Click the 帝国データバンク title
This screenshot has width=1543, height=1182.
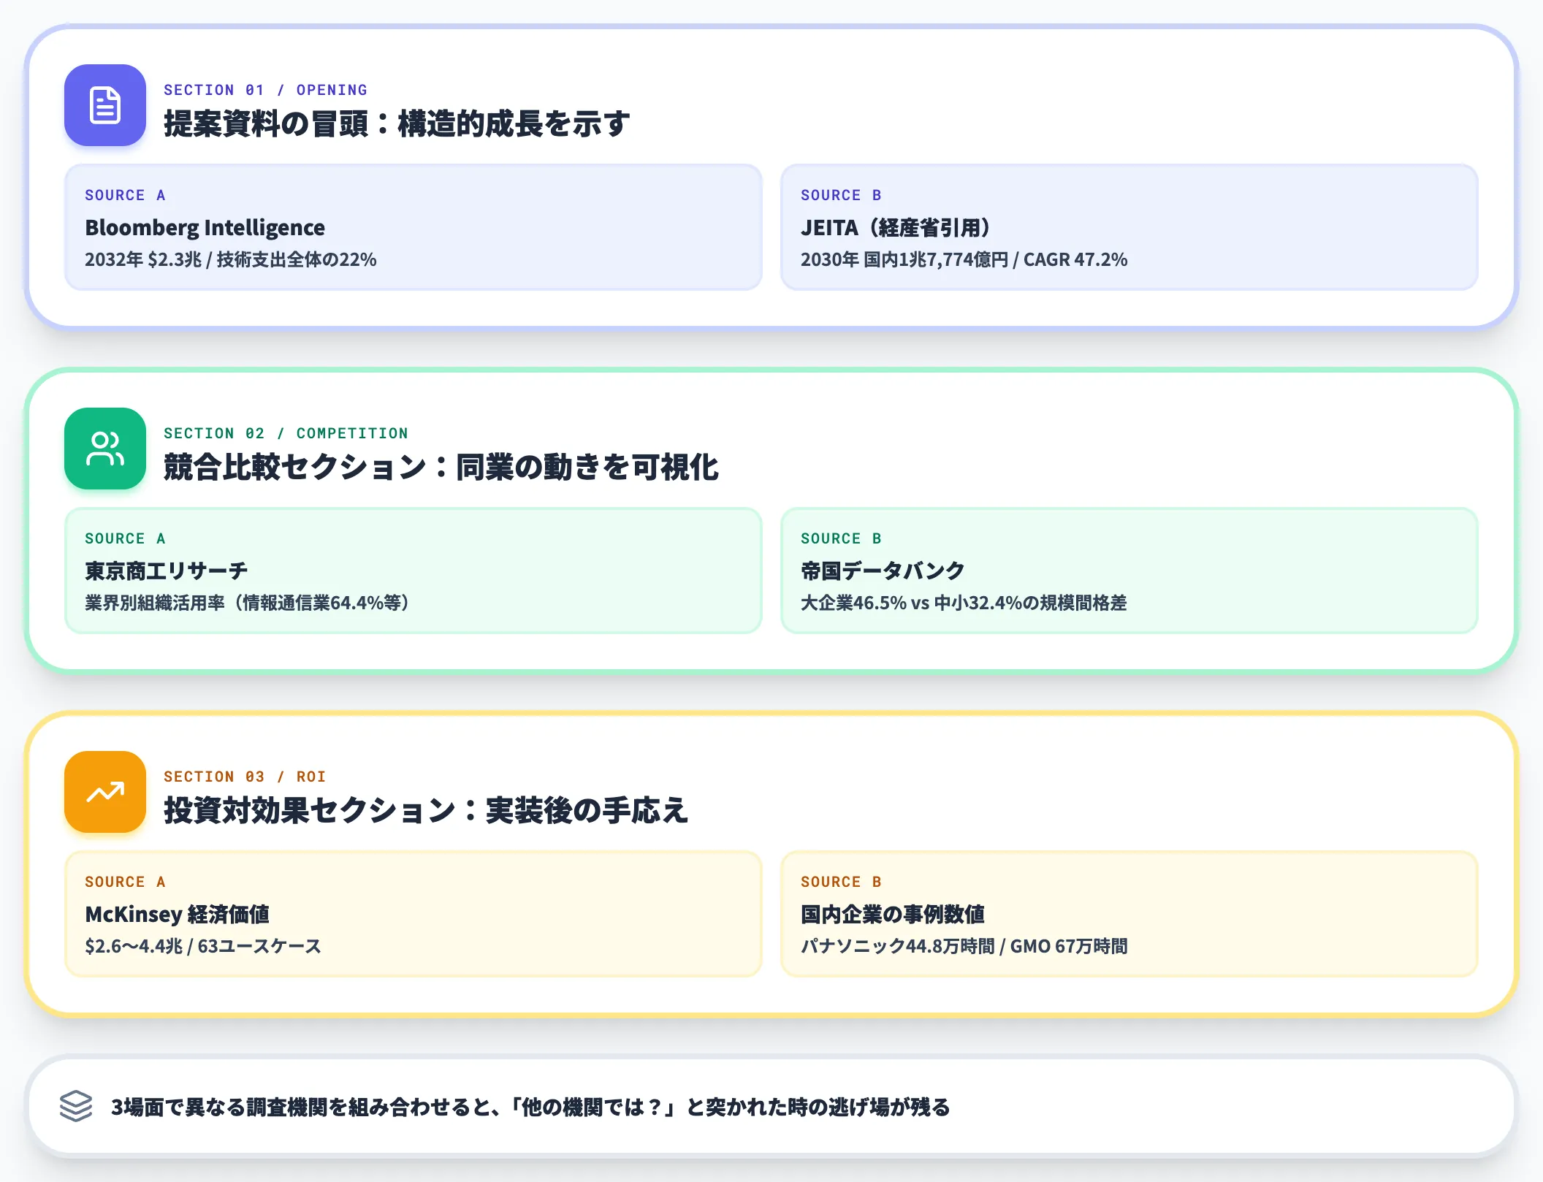pos(882,571)
